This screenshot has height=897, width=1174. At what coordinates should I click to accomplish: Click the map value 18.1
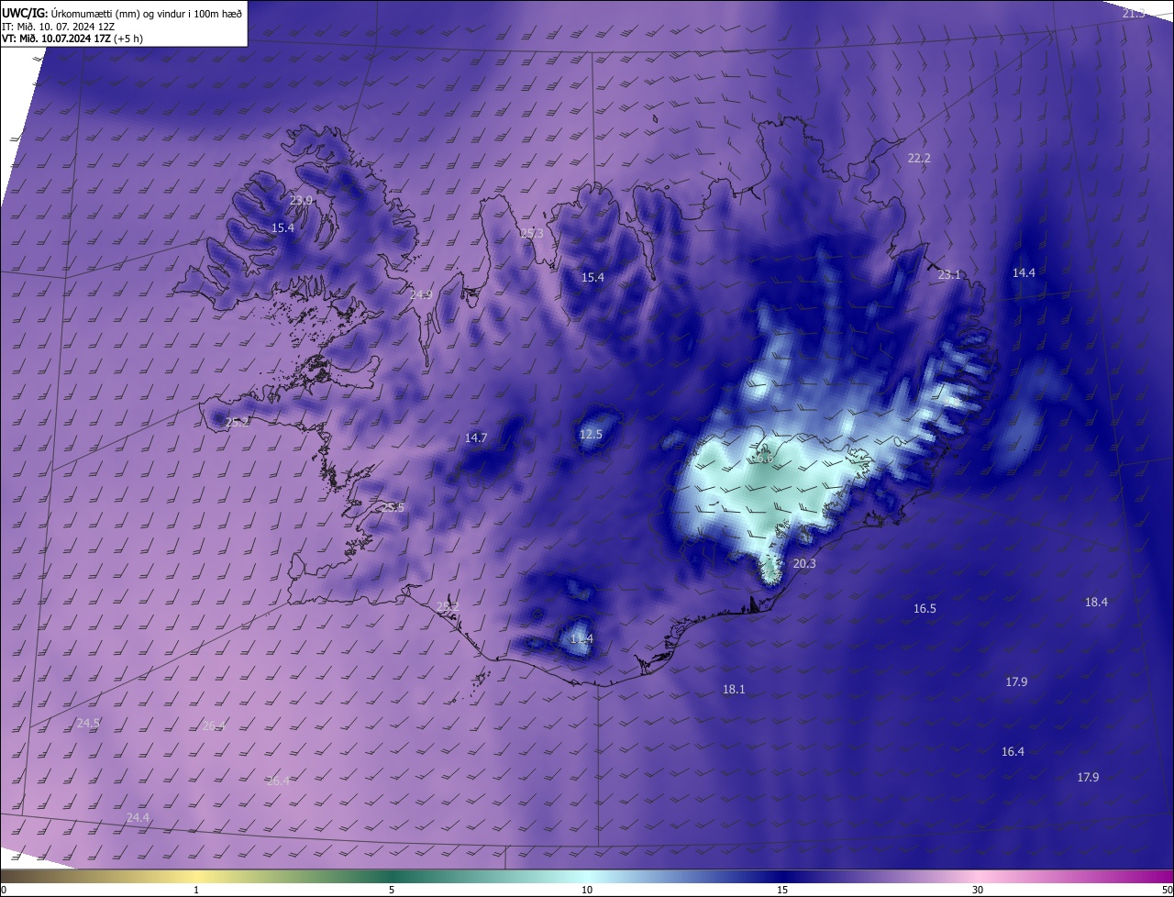tap(734, 689)
